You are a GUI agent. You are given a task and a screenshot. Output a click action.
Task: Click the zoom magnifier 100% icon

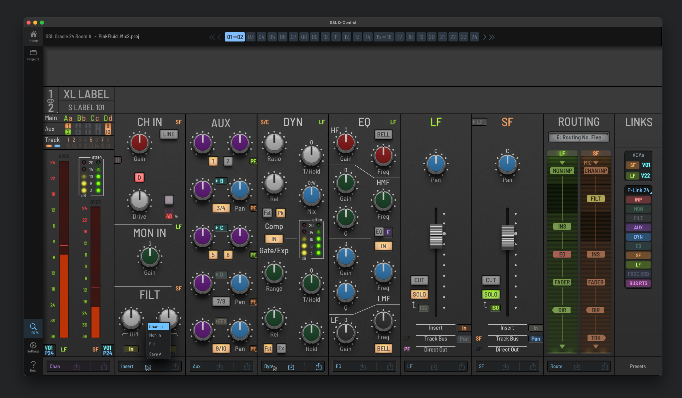click(33, 328)
